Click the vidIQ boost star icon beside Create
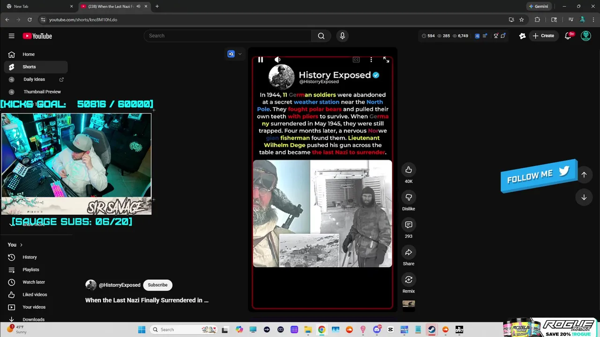 [522, 36]
